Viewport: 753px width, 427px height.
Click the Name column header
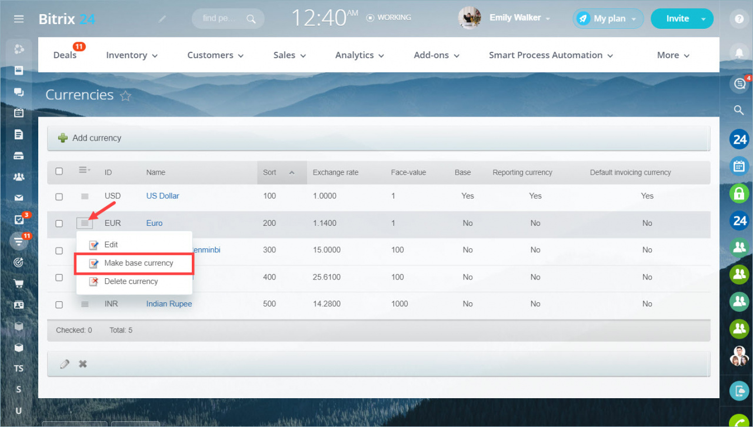click(x=156, y=172)
